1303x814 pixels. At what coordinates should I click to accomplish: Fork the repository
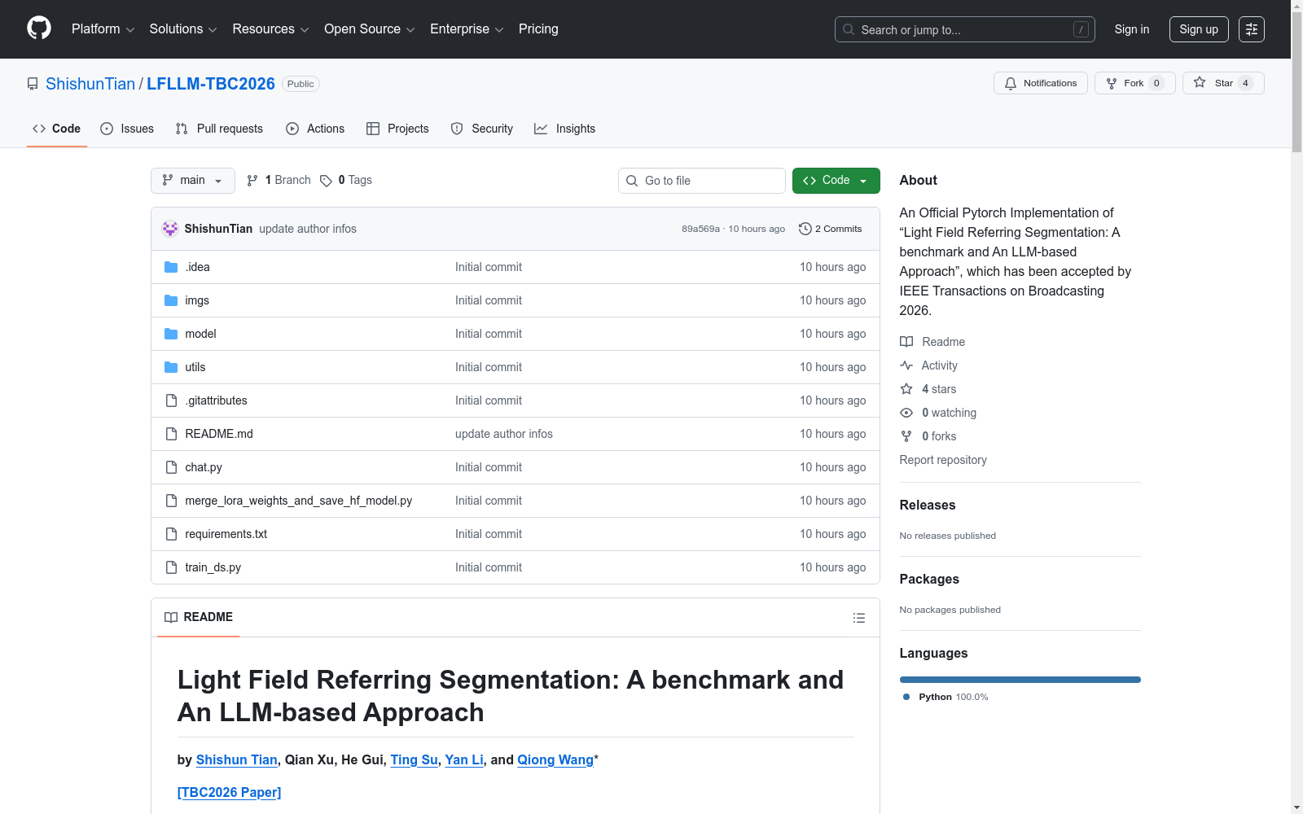(1134, 83)
